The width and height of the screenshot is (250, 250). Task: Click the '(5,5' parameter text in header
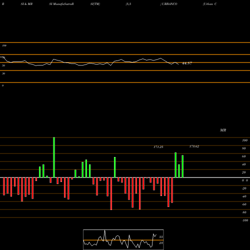click(128, 4)
